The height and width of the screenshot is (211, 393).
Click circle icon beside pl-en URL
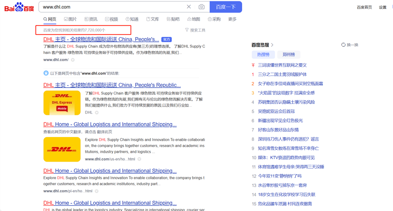click(x=96, y=191)
